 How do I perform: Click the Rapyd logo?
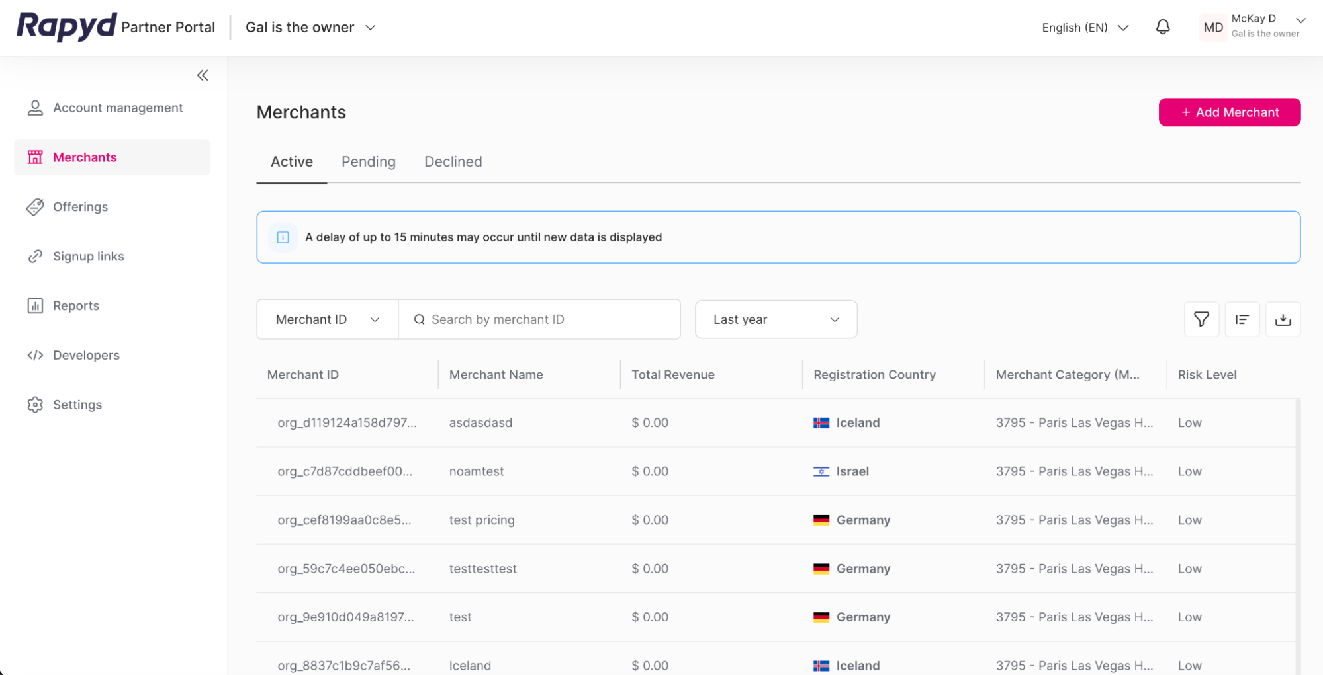click(x=66, y=26)
